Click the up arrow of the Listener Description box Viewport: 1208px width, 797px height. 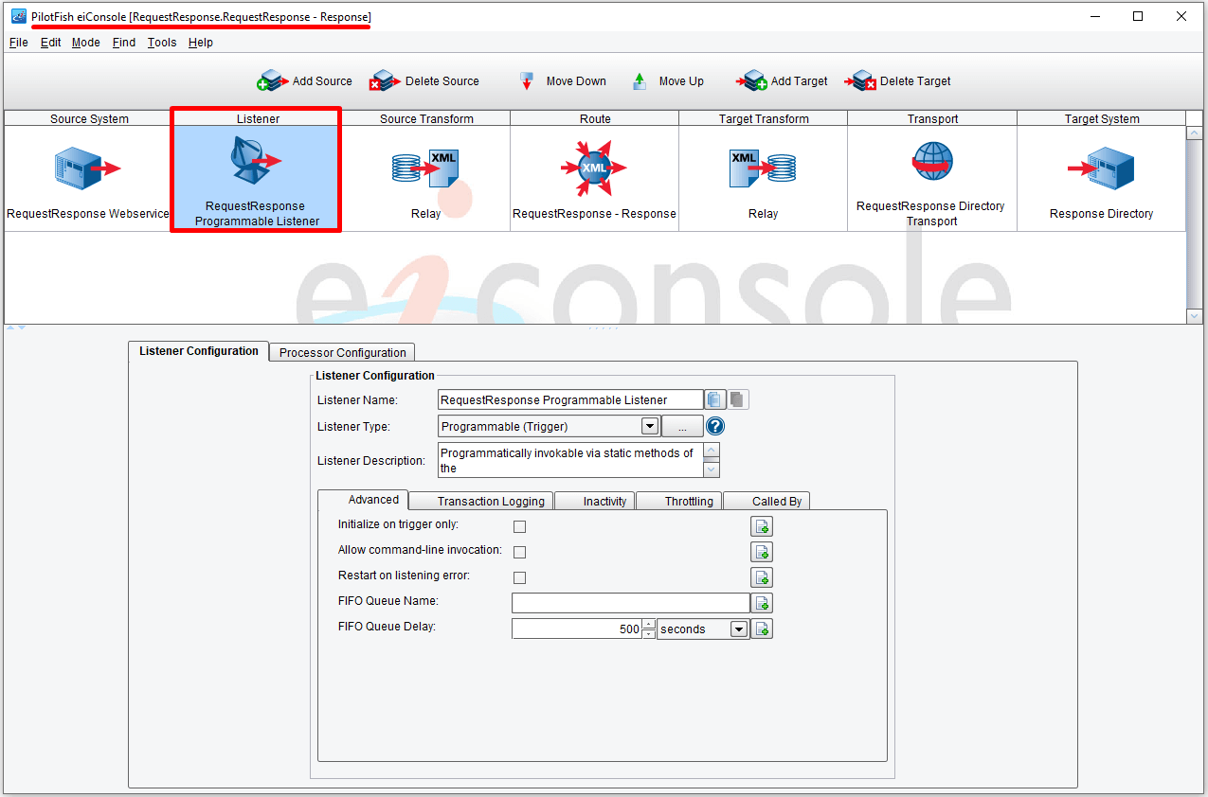coord(712,452)
